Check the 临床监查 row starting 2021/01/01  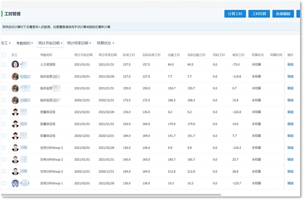click(4, 88)
